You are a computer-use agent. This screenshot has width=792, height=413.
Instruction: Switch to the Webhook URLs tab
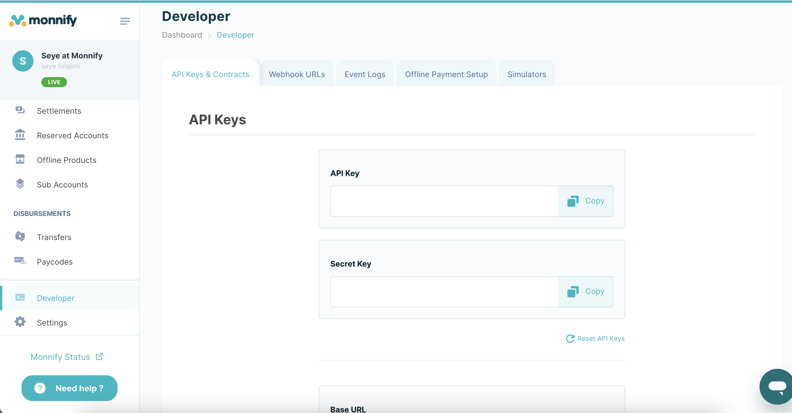[x=297, y=75]
